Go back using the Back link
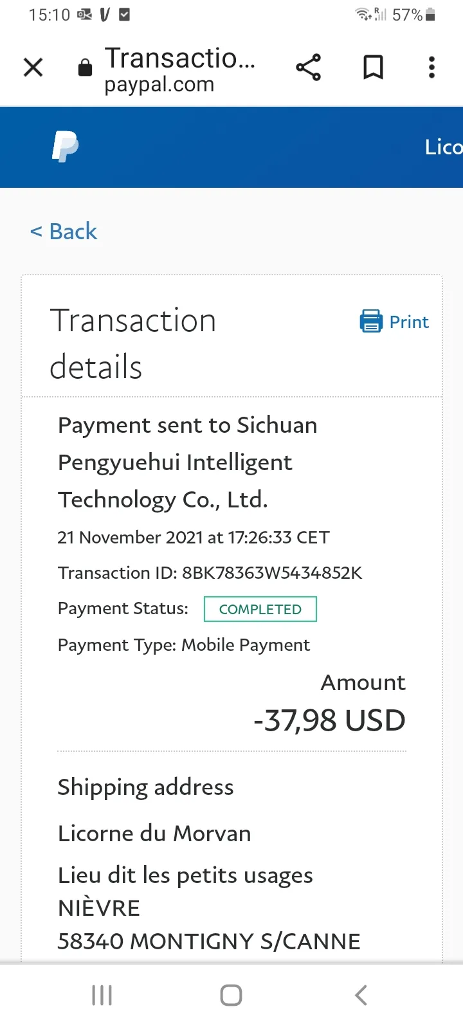The height and width of the screenshot is (1029, 463). [64, 232]
